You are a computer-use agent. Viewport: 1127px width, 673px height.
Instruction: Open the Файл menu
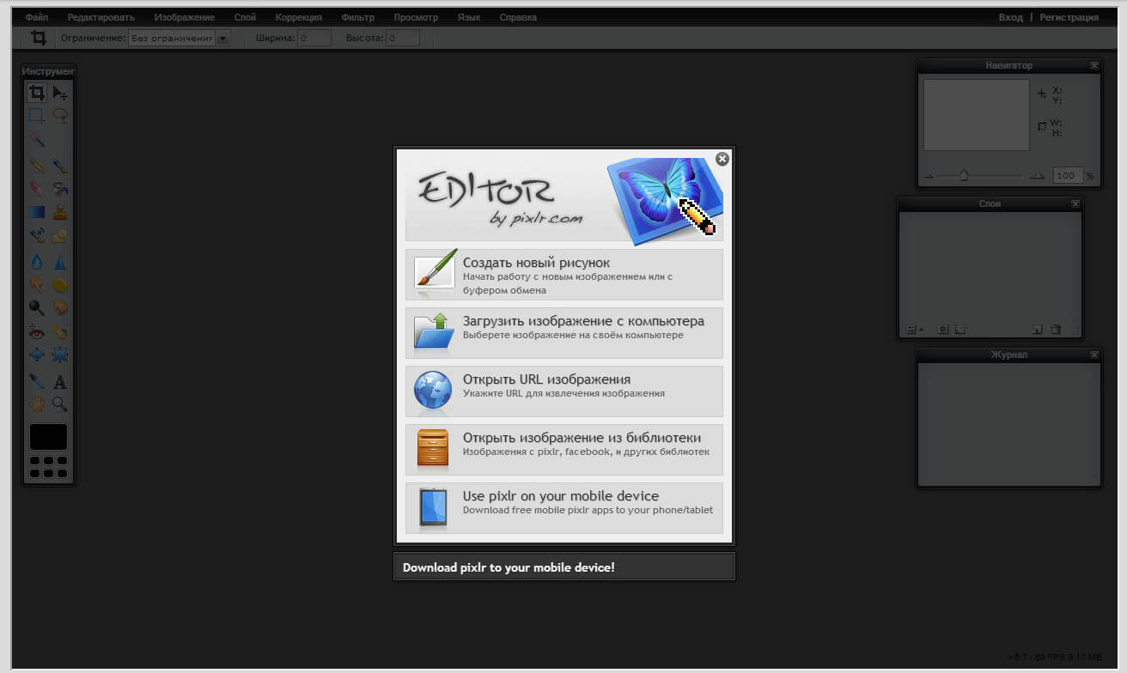pos(37,17)
